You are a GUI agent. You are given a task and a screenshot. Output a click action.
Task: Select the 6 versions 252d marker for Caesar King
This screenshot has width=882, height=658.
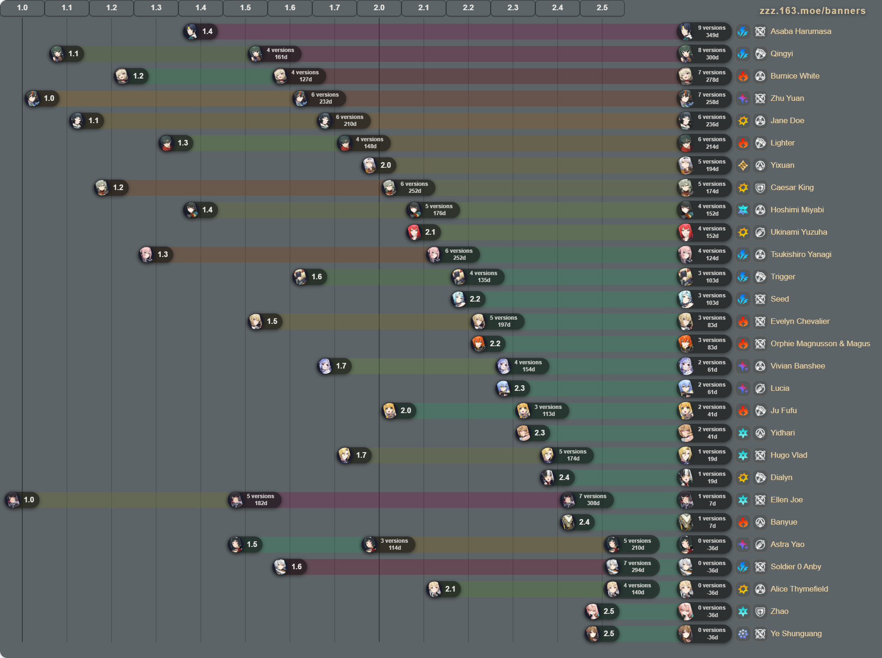(x=408, y=188)
